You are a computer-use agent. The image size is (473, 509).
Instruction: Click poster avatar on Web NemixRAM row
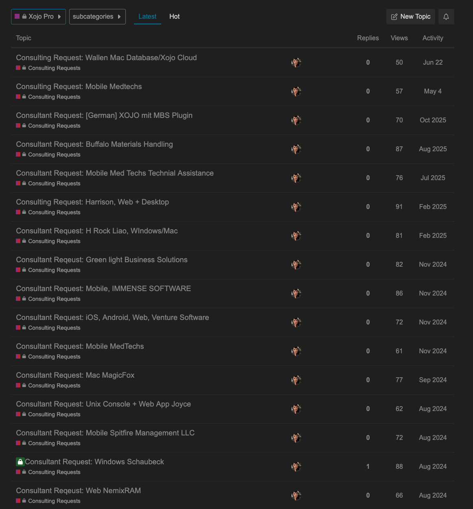(x=296, y=496)
